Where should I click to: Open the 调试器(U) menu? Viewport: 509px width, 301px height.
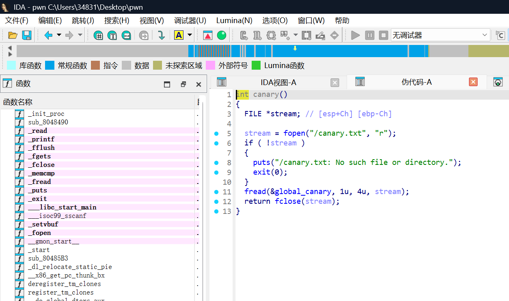[x=190, y=20]
